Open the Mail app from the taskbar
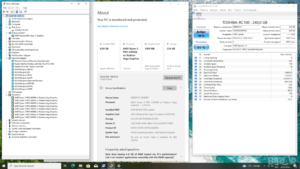300x169 pixels. [96, 166]
